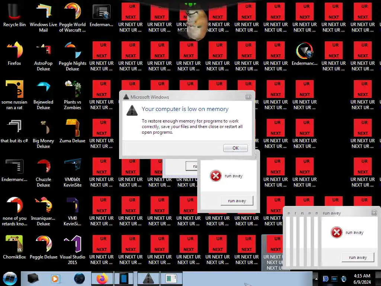Viewport: 381px width, 286px height.
Task: Open 'that but its c#' shortcut
Action: [15, 131]
